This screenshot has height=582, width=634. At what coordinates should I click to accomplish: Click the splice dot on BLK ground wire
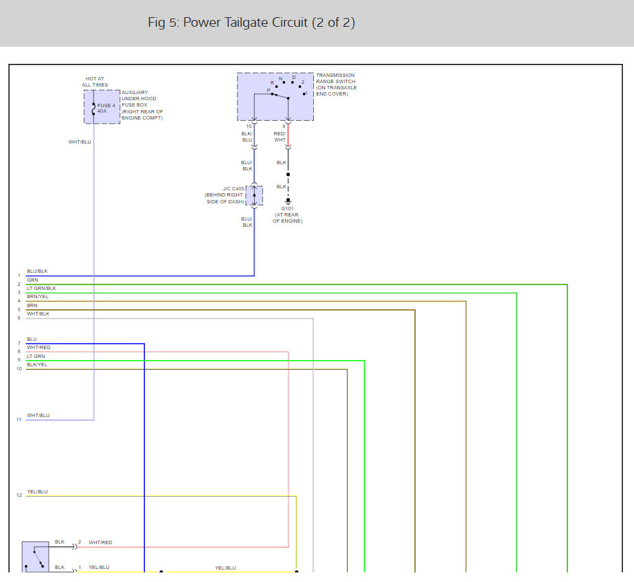tap(288, 175)
